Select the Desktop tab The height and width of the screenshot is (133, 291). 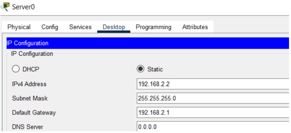point(114,27)
